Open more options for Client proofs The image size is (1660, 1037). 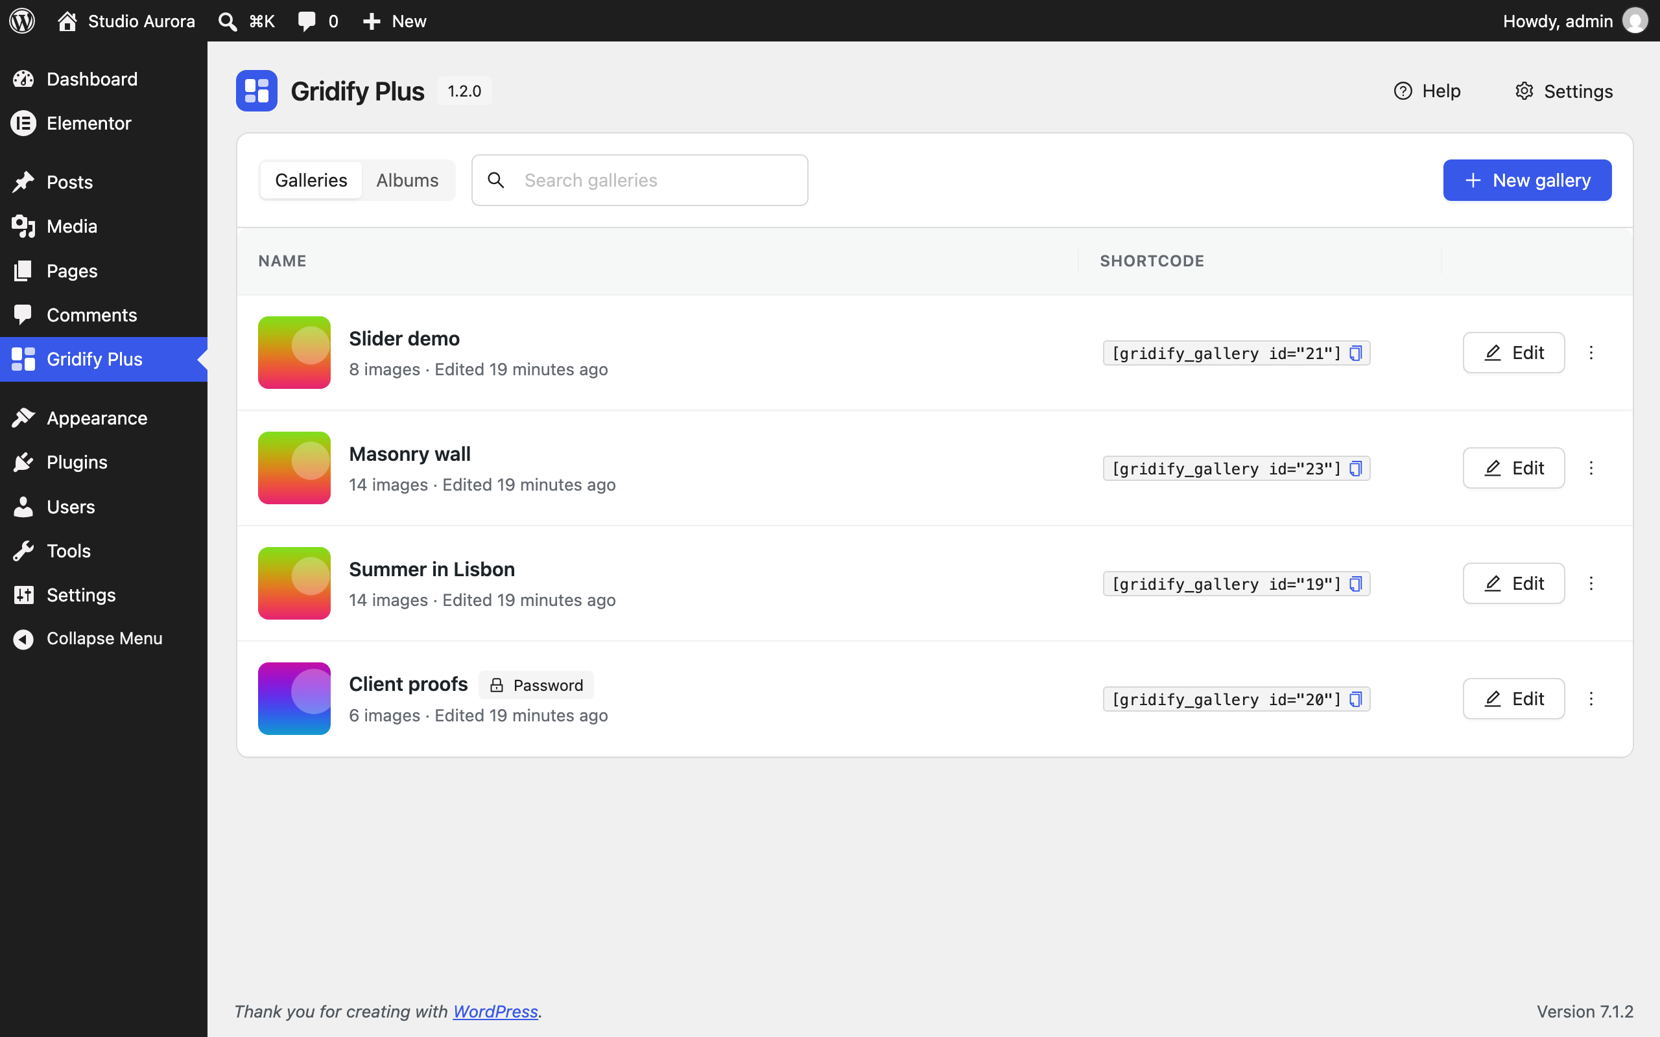click(x=1591, y=698)
